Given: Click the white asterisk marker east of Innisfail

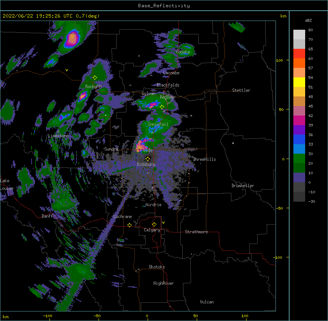Looking at the screenshot, I should click(191, 116).
